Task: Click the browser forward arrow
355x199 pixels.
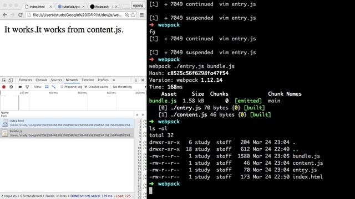Action: 12,15
